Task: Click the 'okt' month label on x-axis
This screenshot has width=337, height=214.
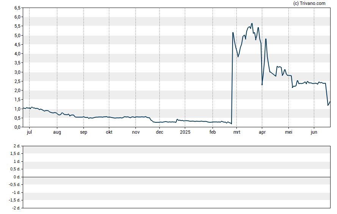Action: pos(109,132)
